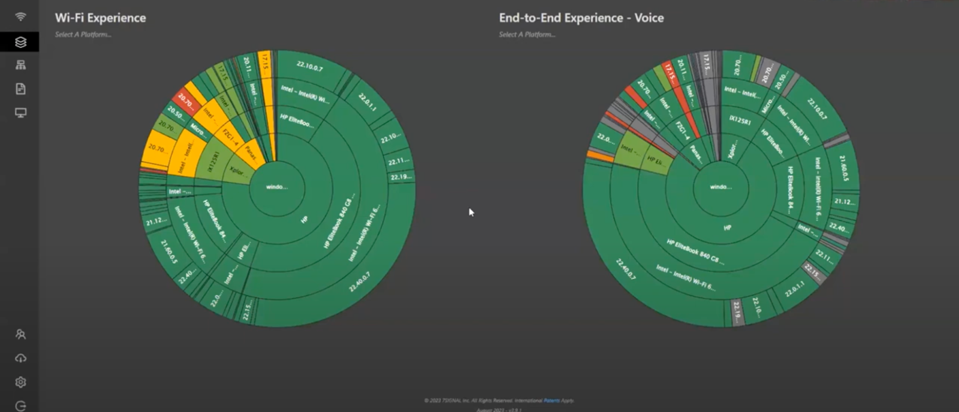Click the red 20.70 segment in Wi-Fi chart
This screenshot has height=412, width=959.
tap(185, 102)
